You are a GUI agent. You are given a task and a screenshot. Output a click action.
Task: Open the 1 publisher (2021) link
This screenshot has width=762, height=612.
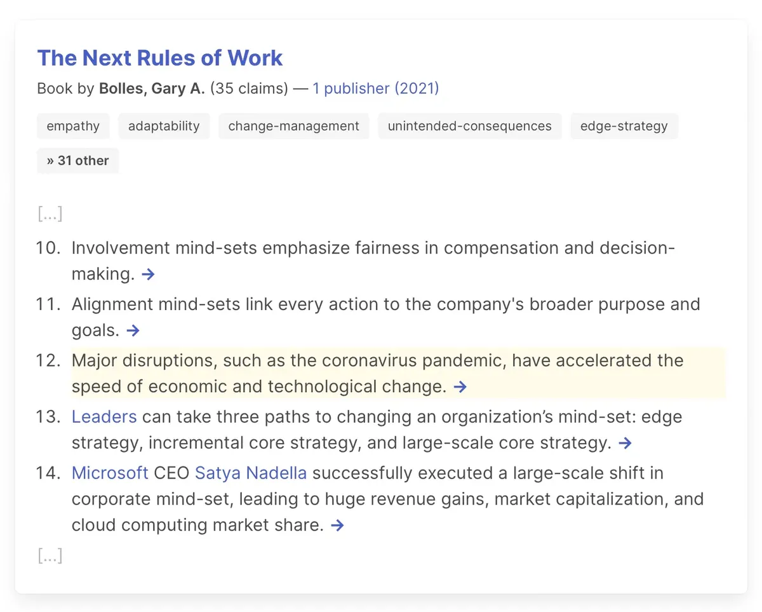pyautogui.click(x=376, y=88)
